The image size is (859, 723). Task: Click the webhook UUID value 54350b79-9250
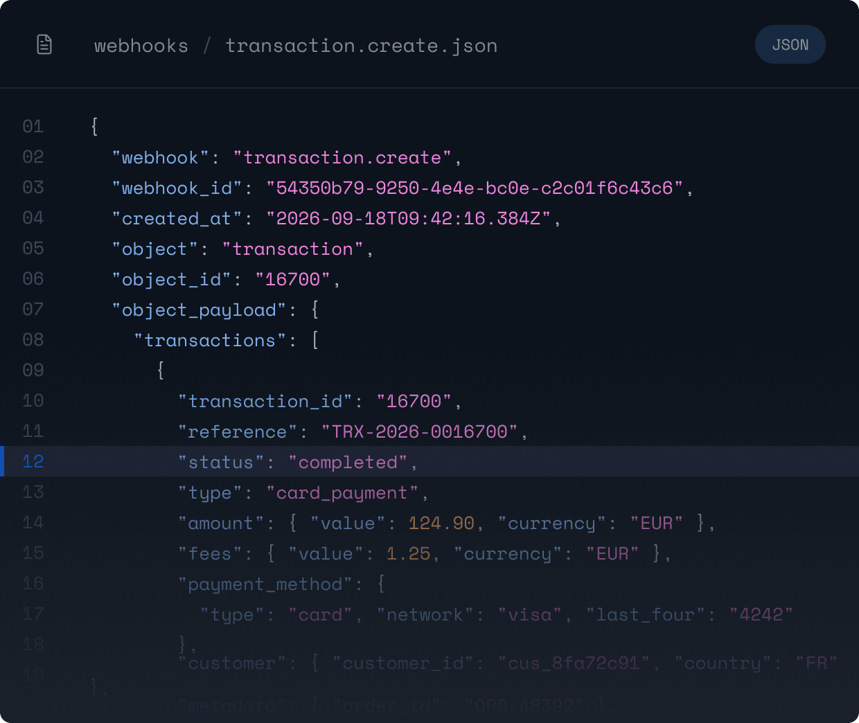coord(475,188)
